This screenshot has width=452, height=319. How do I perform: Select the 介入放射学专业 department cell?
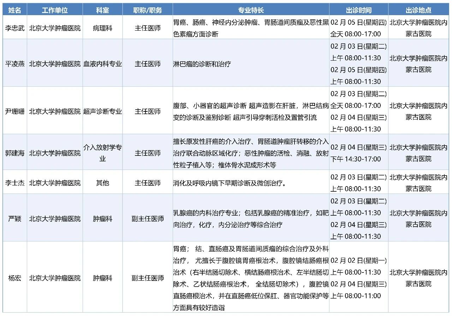[x=102, y=153]
